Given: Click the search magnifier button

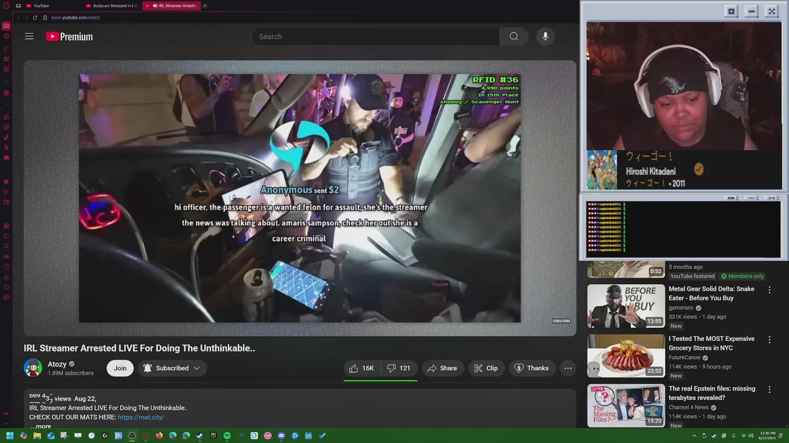Looking at the screenshot, I should coord(513,36).
